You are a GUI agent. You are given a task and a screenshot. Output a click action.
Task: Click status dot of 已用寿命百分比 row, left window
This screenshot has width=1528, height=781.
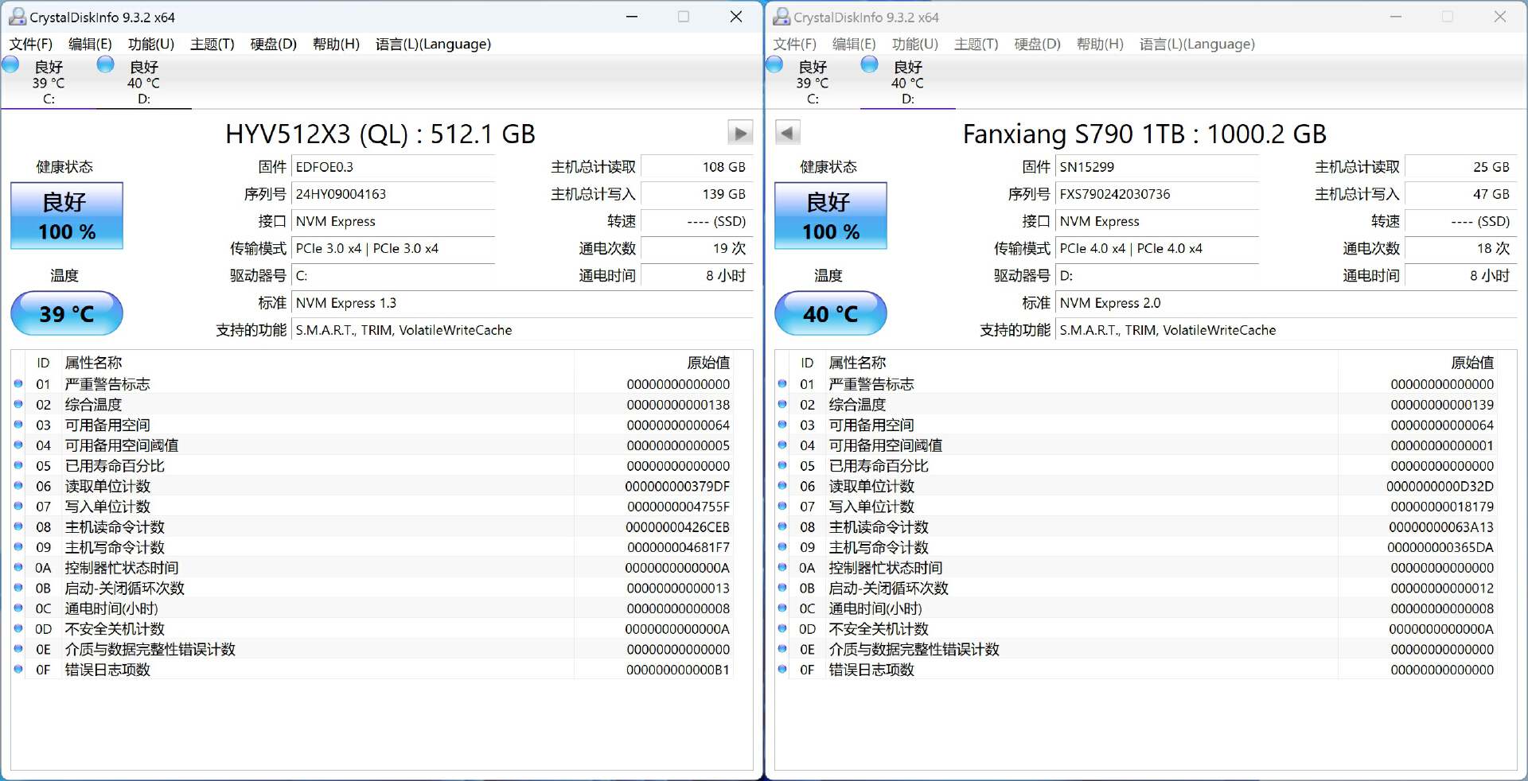tap(18, 465)
